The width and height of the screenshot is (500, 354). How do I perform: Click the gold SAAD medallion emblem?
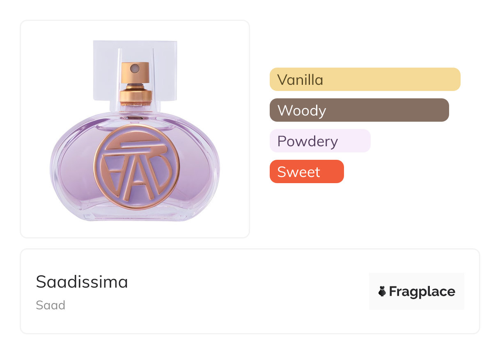point(136,167)
